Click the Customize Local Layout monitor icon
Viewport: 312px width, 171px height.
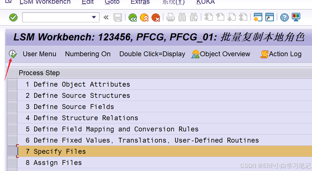coord(296,17)
